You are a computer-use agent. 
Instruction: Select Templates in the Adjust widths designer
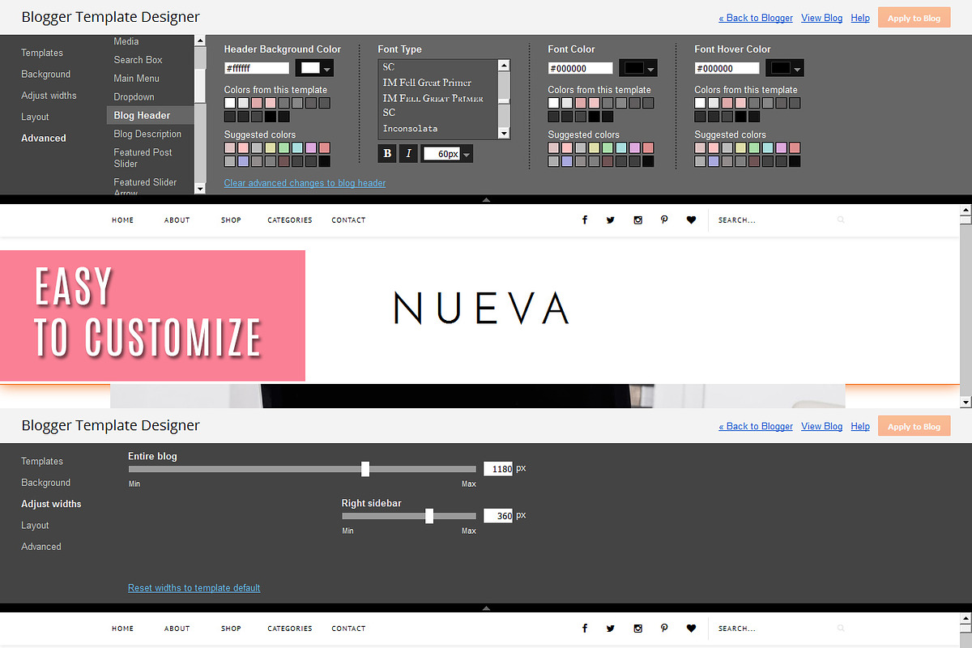tap(42, 461)
